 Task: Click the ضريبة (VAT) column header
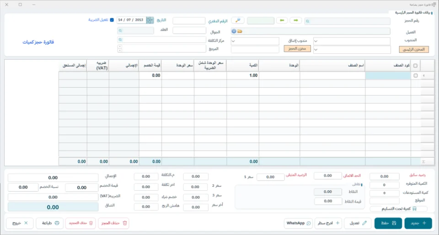(x=98, y=65)
